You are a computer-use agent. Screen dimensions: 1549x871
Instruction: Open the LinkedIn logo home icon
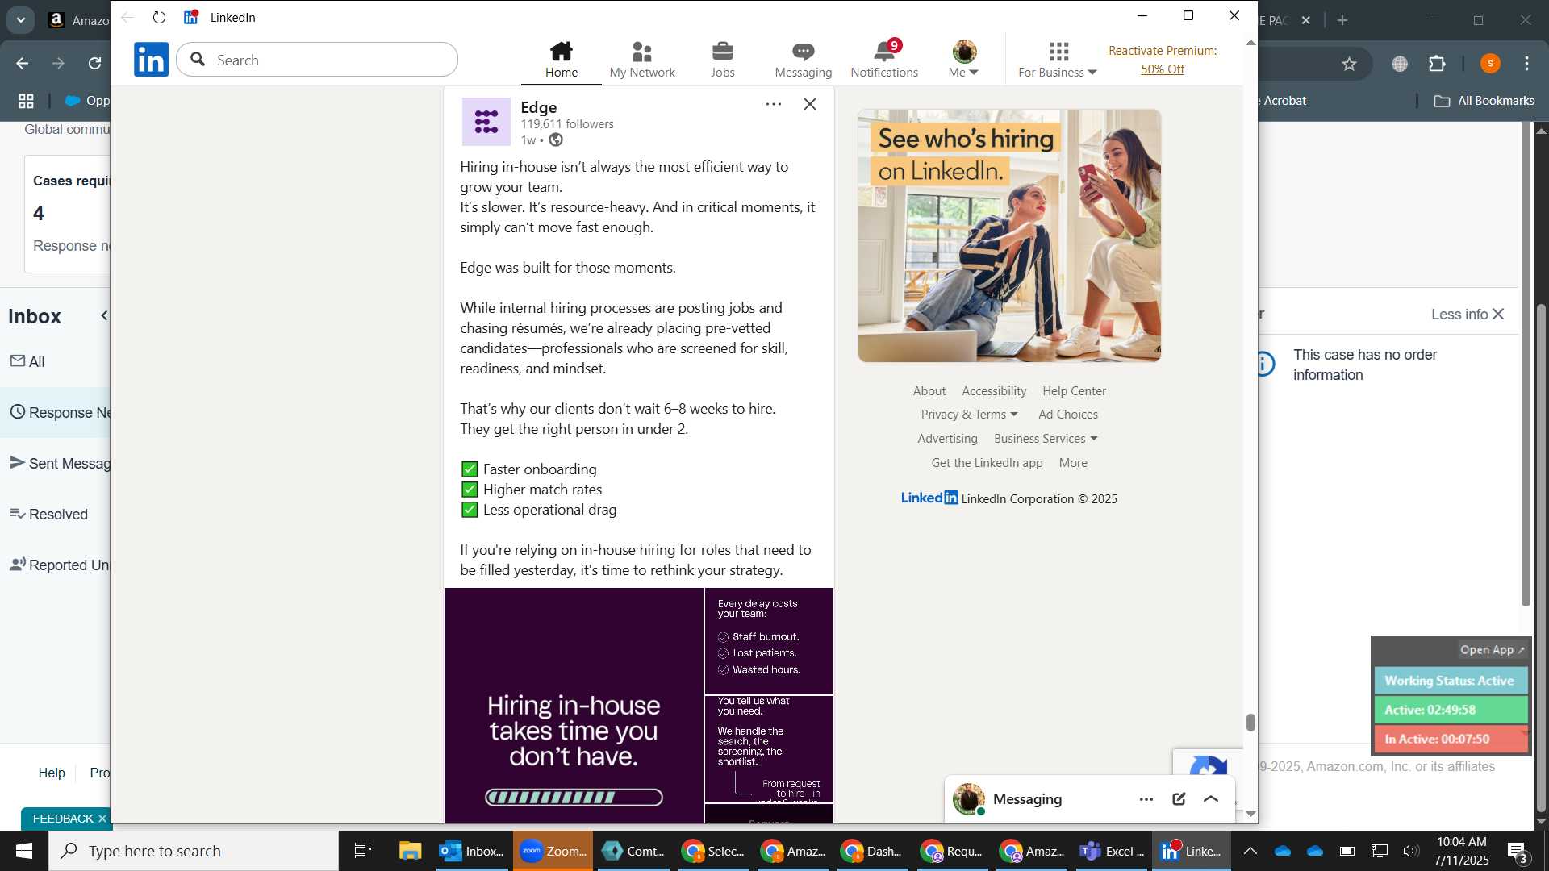151,60
